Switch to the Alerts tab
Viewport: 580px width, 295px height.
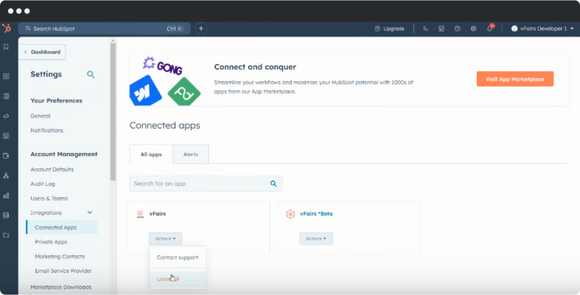click(x=190, y=154)
